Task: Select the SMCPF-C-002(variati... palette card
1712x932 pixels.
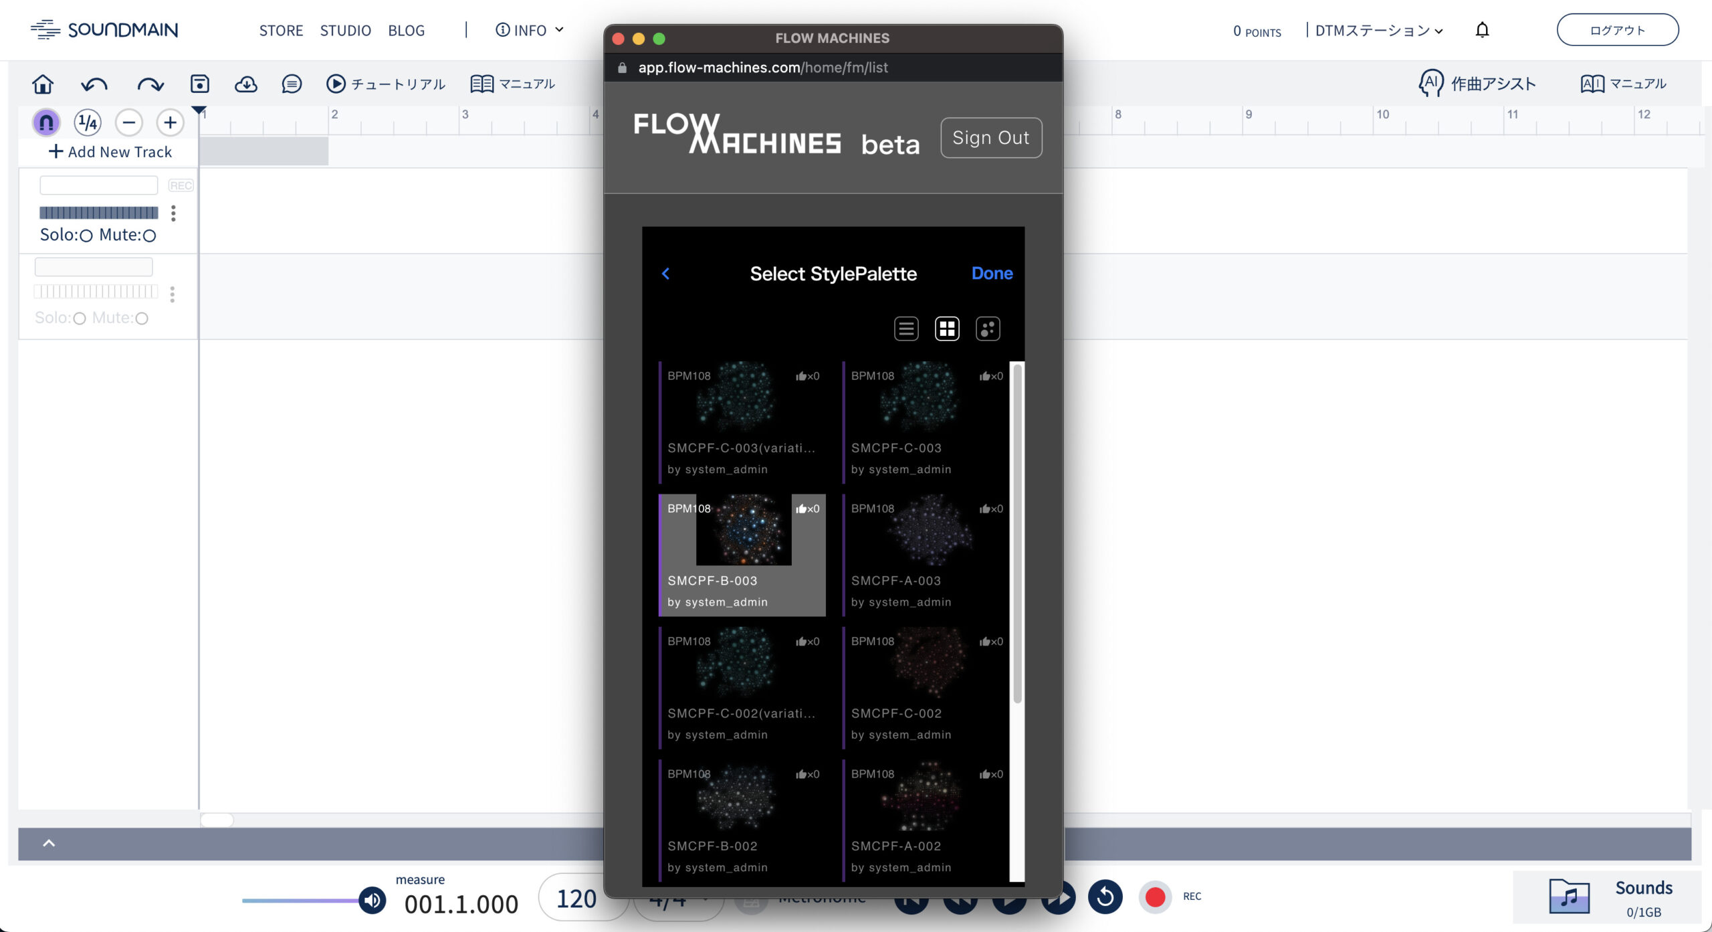Action: pos(742,687)
